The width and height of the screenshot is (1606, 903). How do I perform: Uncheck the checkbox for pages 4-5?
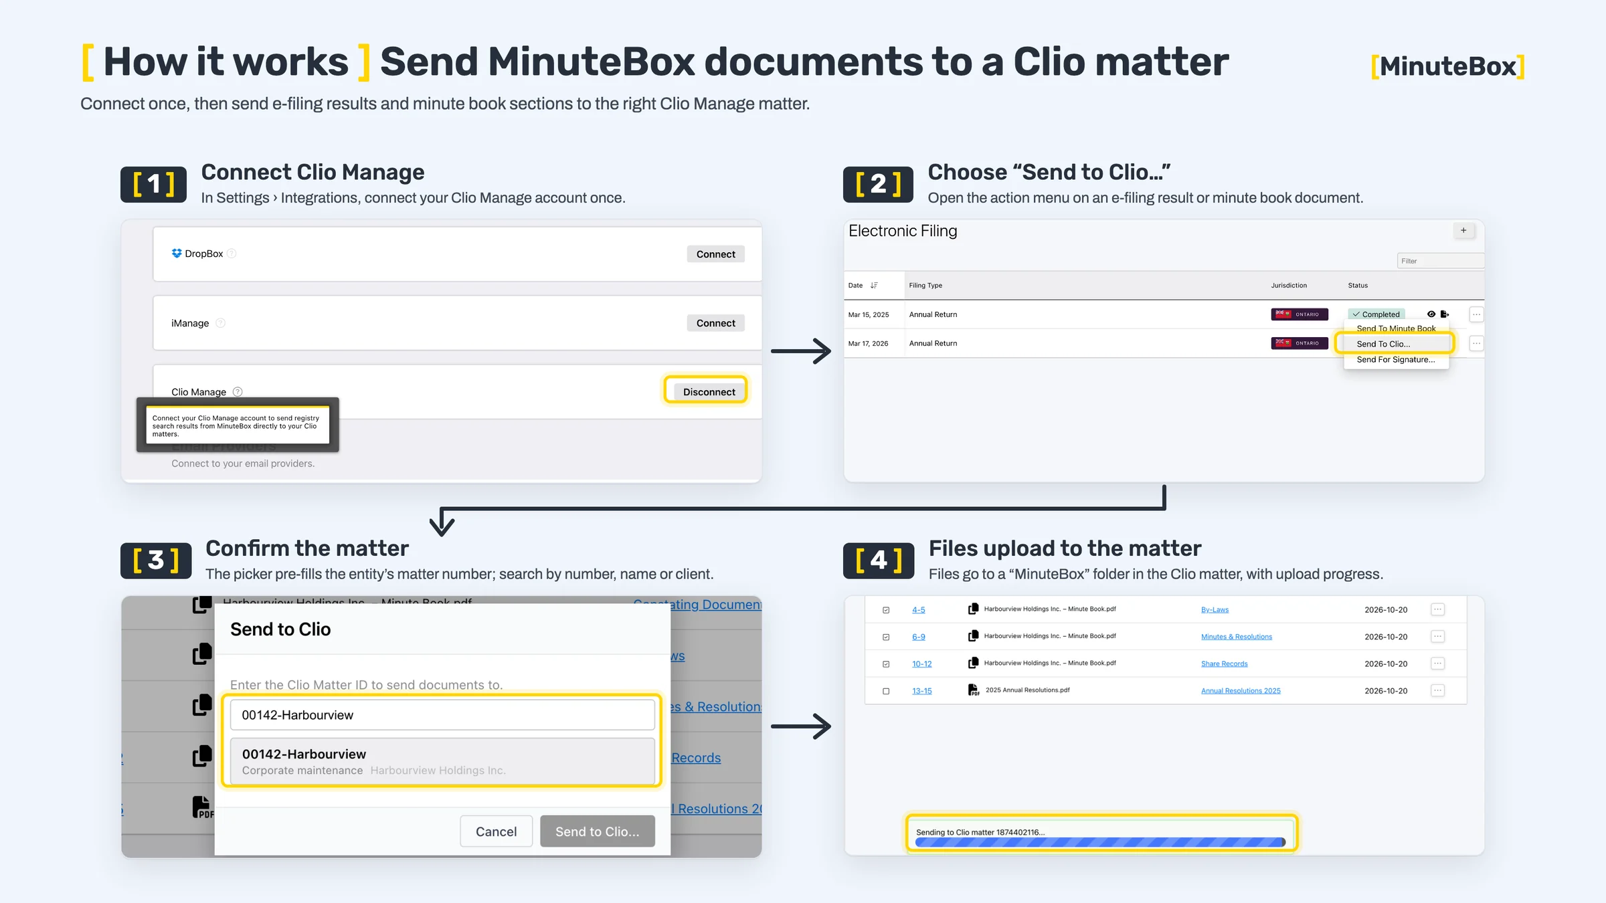click(886, 610)
